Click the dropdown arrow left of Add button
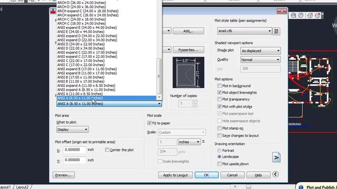The width and height of the screenshot is (337, 189). point(168,31)
